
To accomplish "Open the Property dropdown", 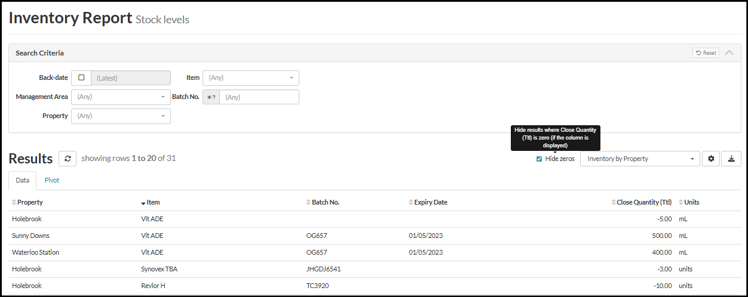I will [121, 116].
